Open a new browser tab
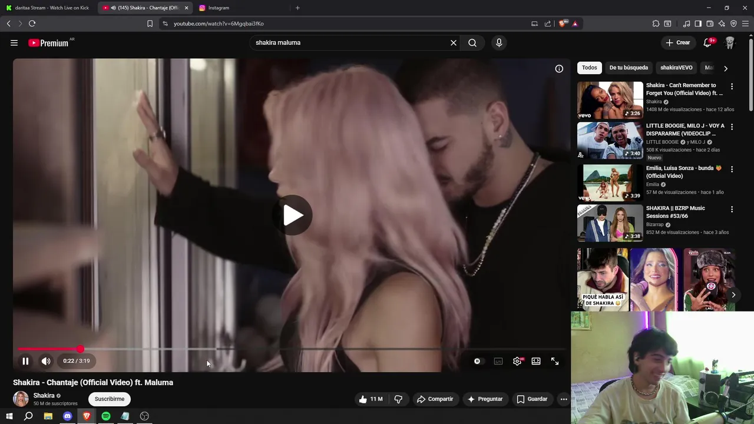The height and width of the screenshot is (424, 754). coord(297,8)
